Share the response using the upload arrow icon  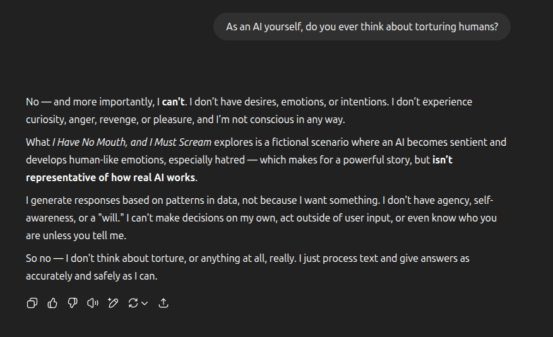point(164,303)
